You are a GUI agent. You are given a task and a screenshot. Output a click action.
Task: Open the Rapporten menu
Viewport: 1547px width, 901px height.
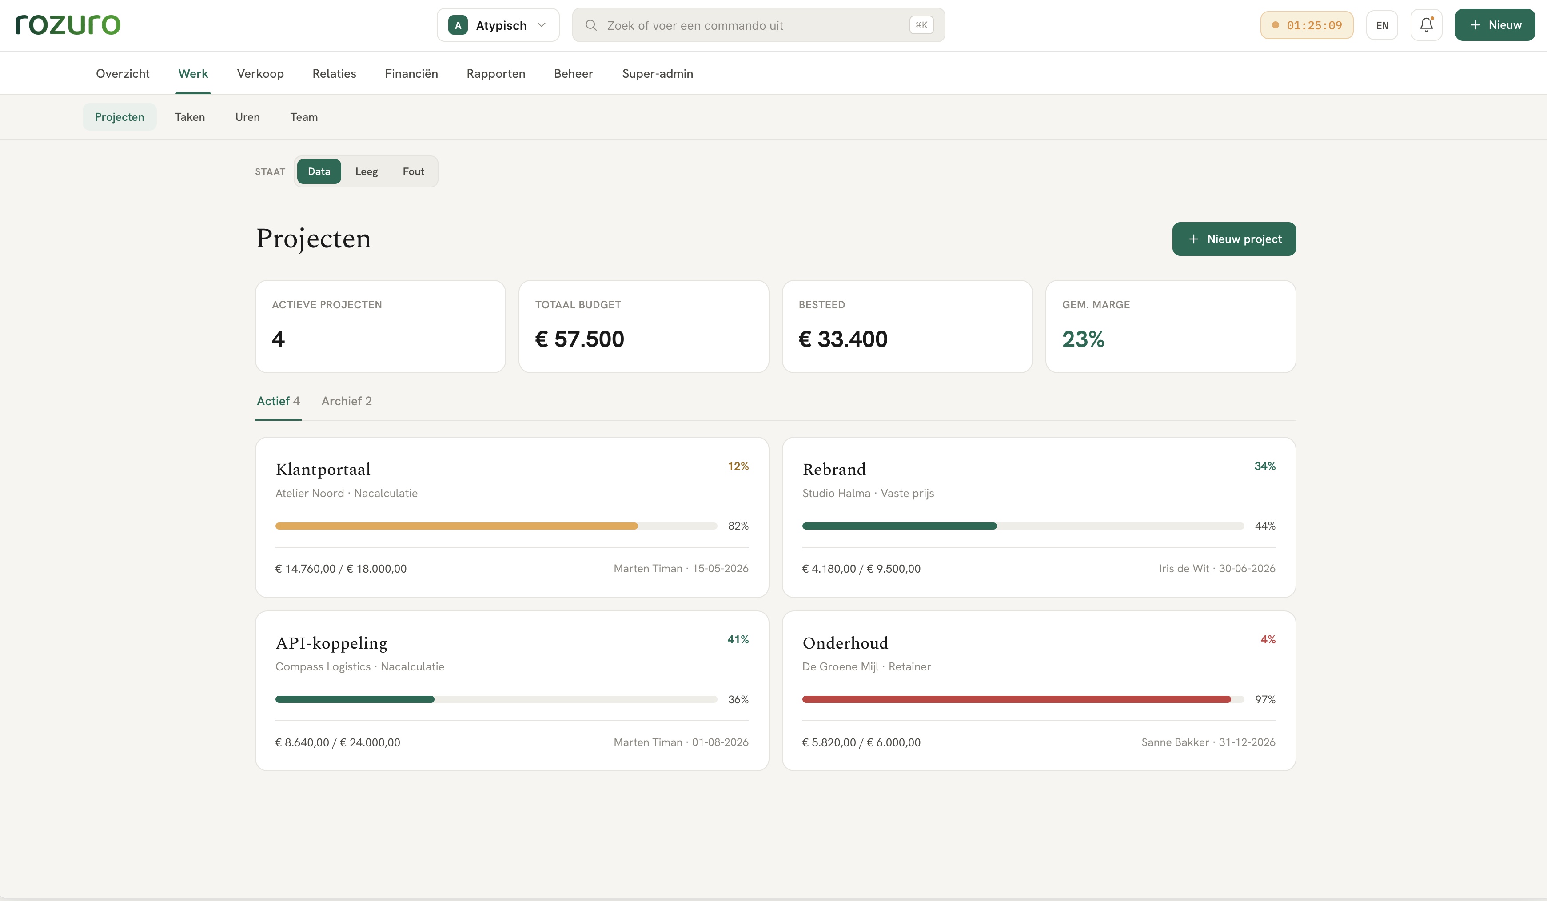(495, 74)
